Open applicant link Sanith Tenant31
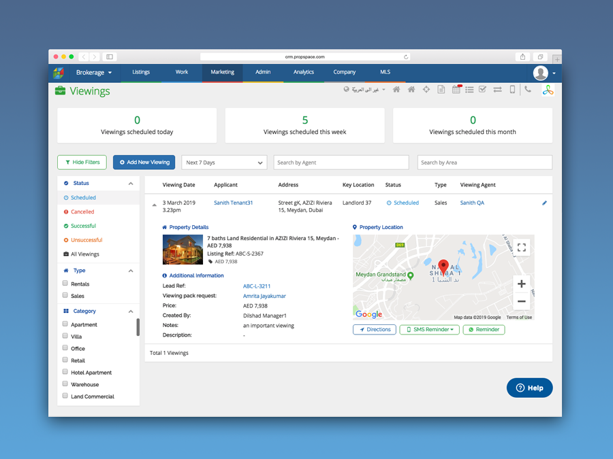Viewport: 613px width, 459px height. [234, 203]
